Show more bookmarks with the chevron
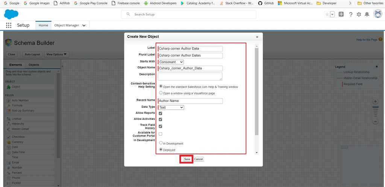This screenshot has height=187, width=385. 350,3
